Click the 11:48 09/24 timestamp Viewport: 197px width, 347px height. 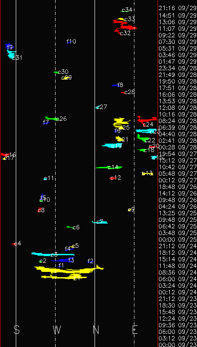[x=178, y=266]
